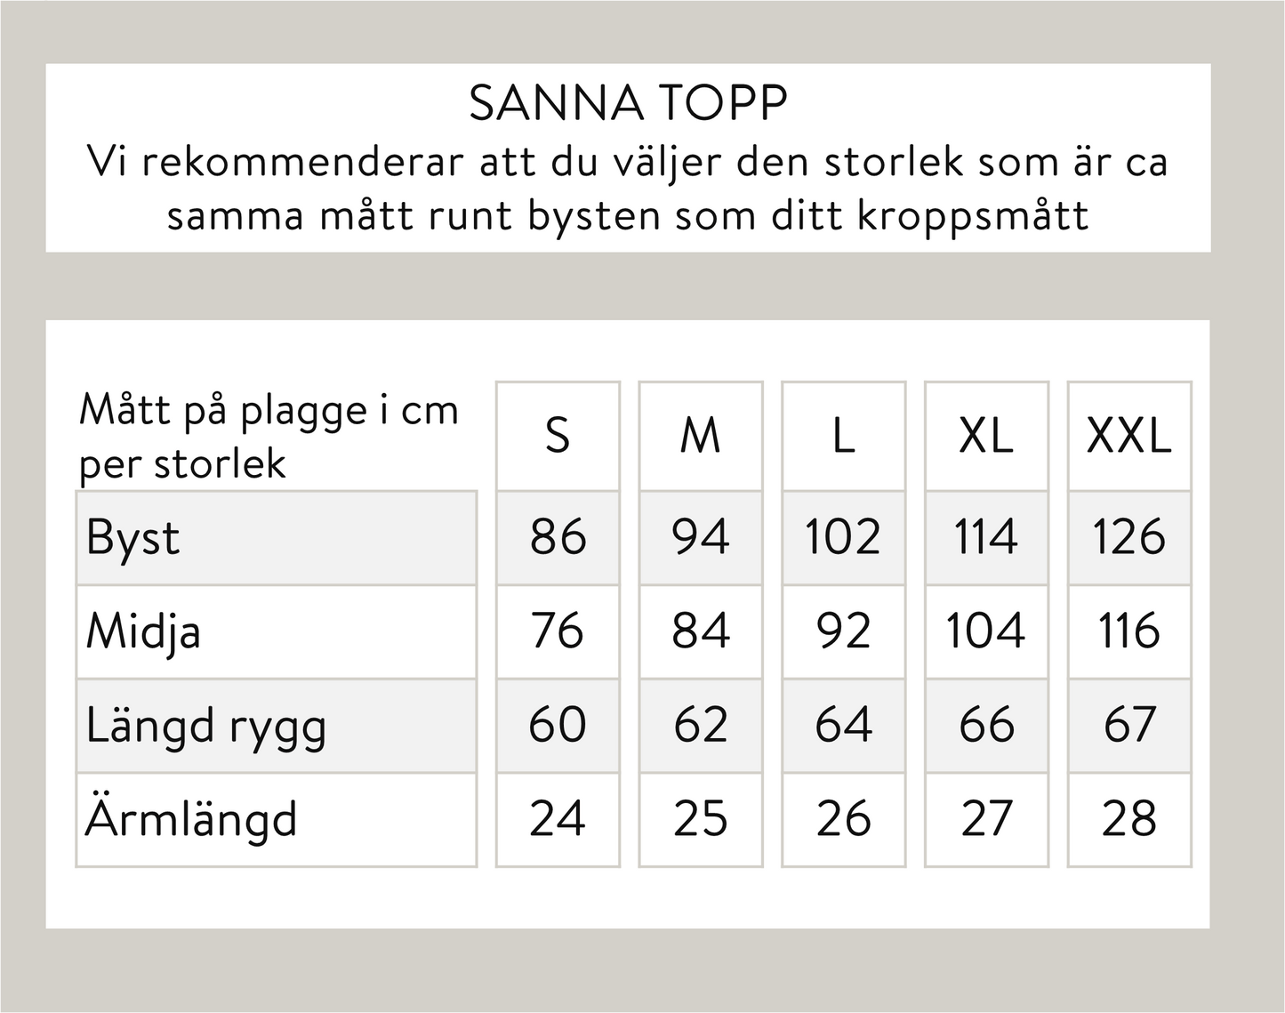1285x1013 pixels.
Task: Click Byst value 86 for size S
Action: tap(558, 538)
